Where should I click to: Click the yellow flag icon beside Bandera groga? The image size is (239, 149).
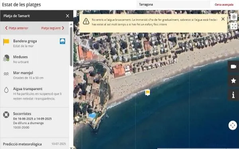point(6,42)
